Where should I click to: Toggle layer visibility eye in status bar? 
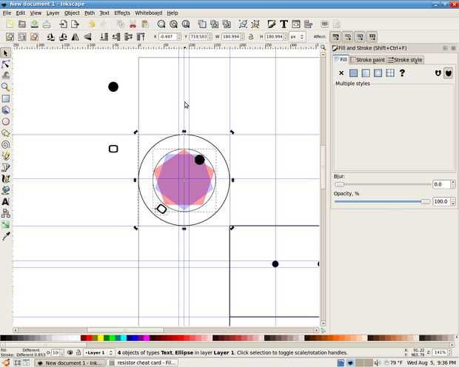pyautogui.click(x=70, y=353)
